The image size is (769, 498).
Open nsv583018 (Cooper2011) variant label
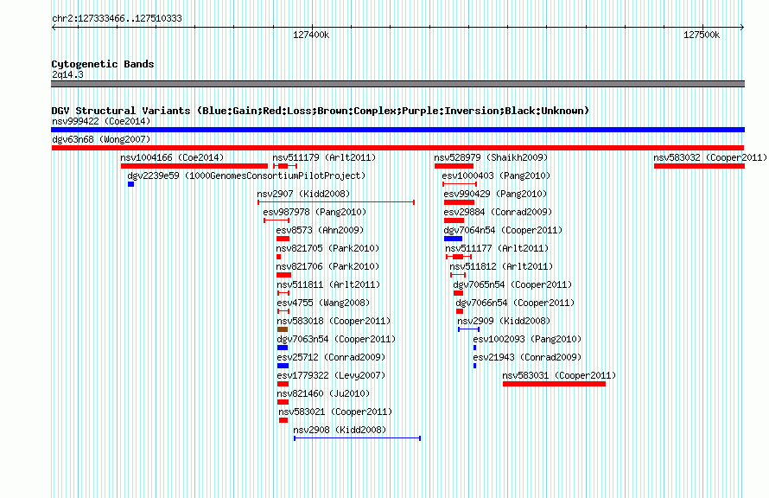pos(334,321)
